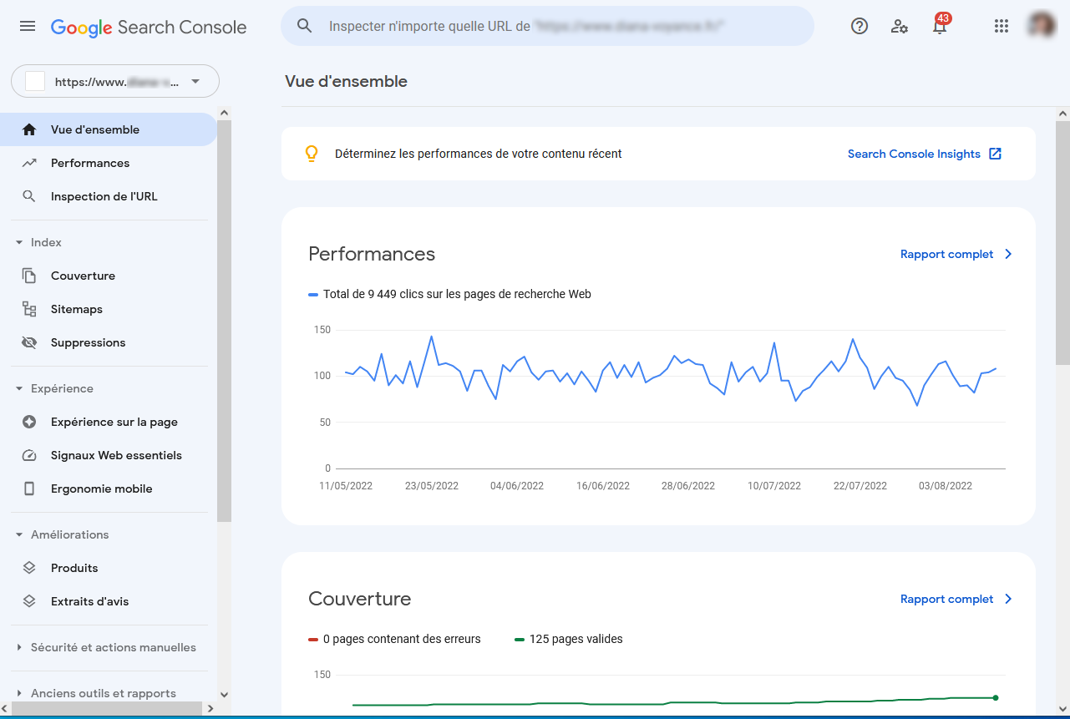Click the green valid pages legend marker

tap(520, 639)
